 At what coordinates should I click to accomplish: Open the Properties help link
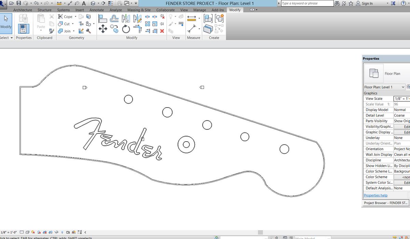coord(375,195)
